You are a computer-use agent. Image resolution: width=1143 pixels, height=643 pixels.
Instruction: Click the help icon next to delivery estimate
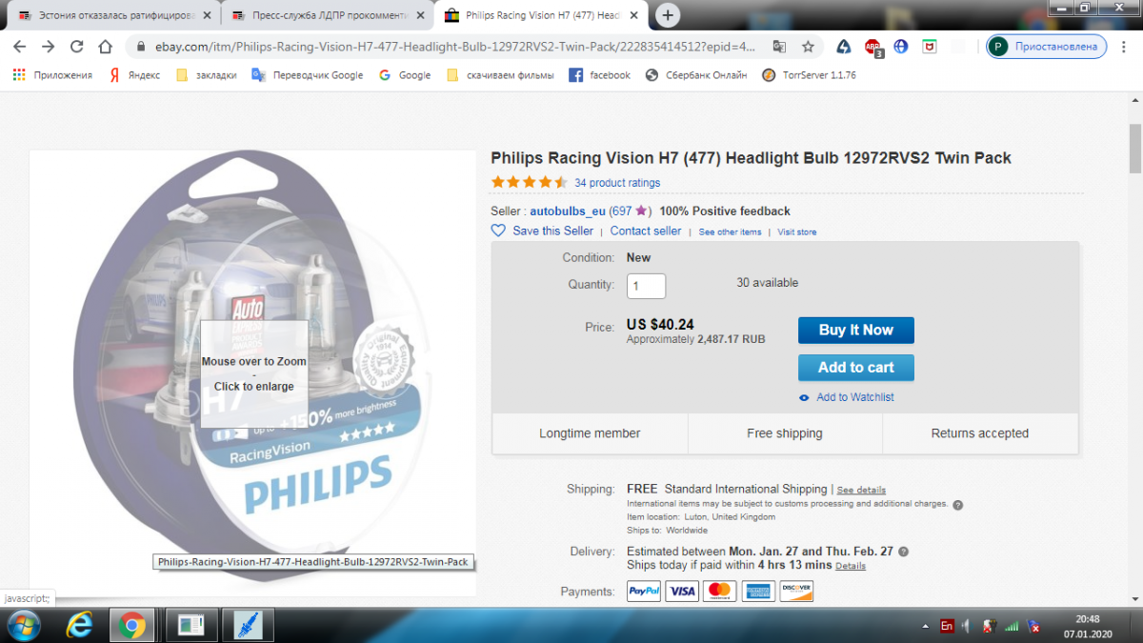pyautogui.click(x=904, y=552)
